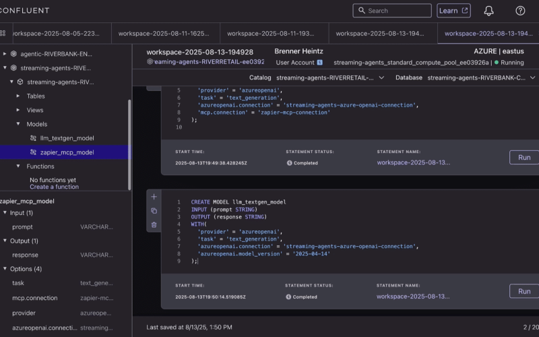Run the zapier model statement
The image size is (539, 337).
coord(524,157)
